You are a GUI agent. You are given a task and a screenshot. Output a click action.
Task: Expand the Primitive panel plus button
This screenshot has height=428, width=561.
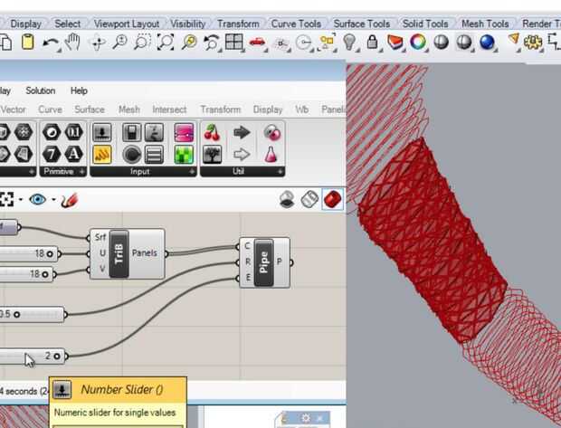(x=82, y=172)
